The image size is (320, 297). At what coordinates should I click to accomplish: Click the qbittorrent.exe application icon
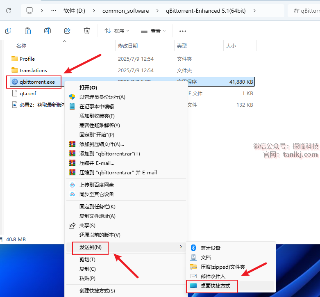[x=15, y=82]
